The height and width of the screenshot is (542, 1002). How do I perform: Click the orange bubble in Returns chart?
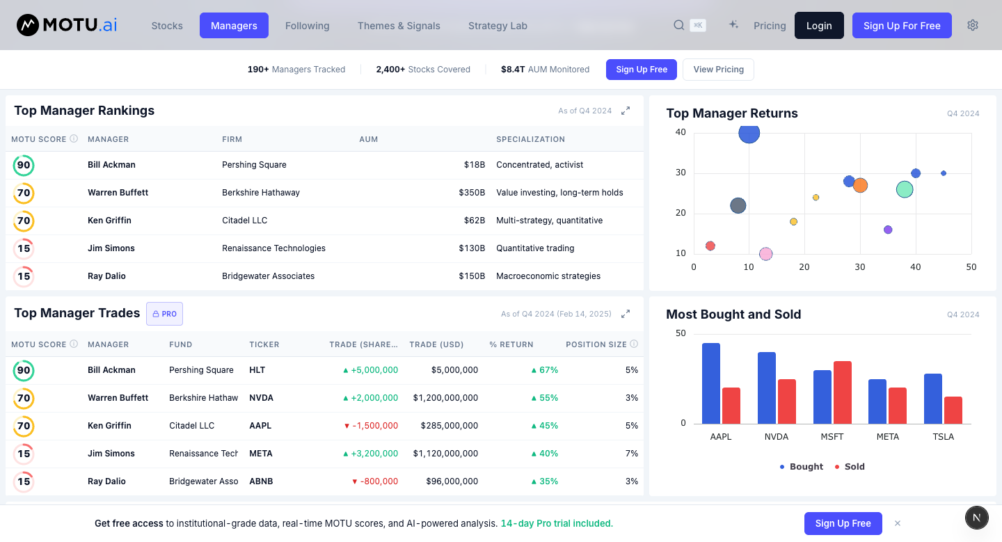[x=860, y=185]
